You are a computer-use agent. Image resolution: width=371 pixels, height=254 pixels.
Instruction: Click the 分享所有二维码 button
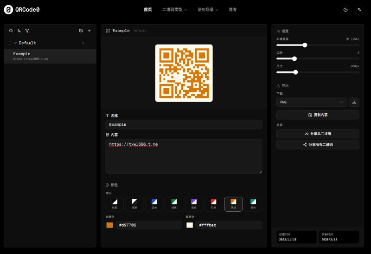point(318,144)
